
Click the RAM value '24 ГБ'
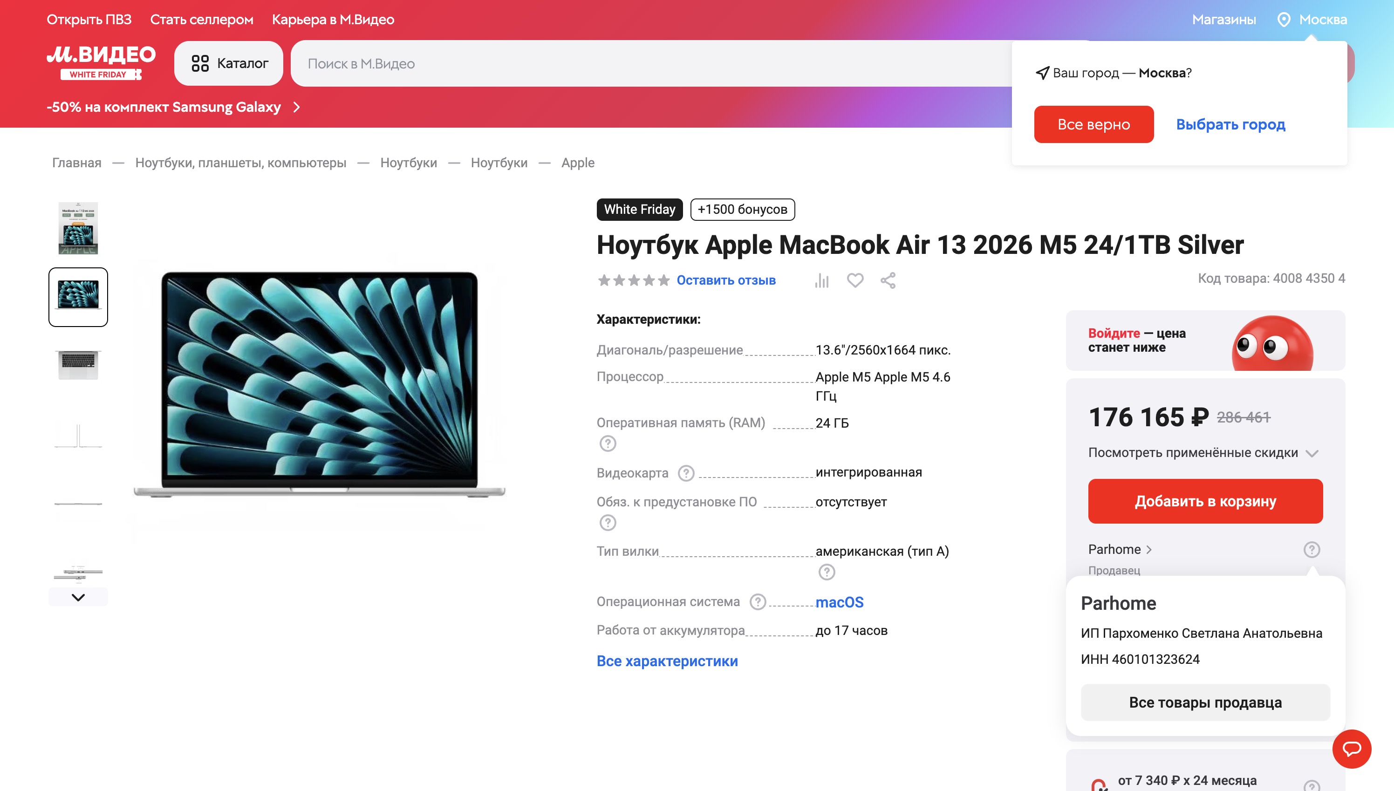(x=832, y=423)
